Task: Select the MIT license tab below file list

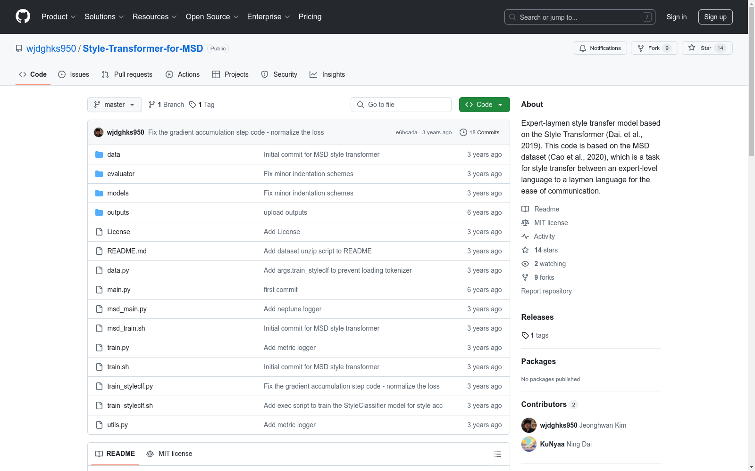Action: [x=169, y=454]
